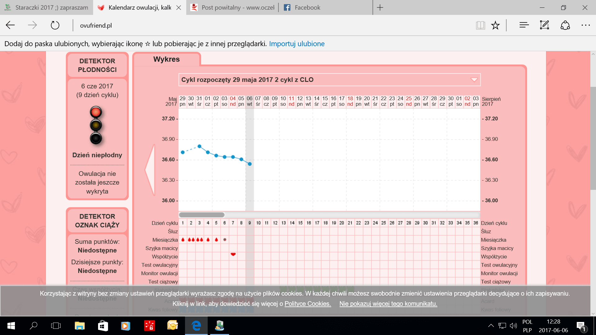
Task: Click the Make a Web Note icon
Action: coord(544,25)
